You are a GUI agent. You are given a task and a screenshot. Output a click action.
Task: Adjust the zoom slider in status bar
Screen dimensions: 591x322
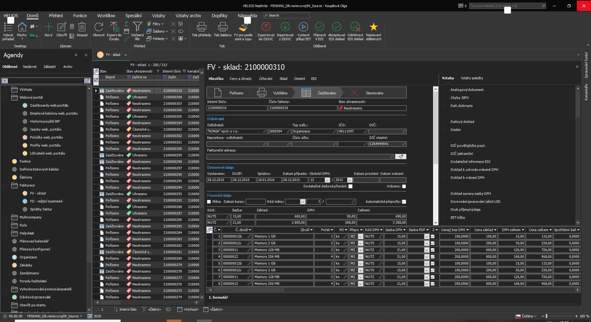click(x=546, y=316)
